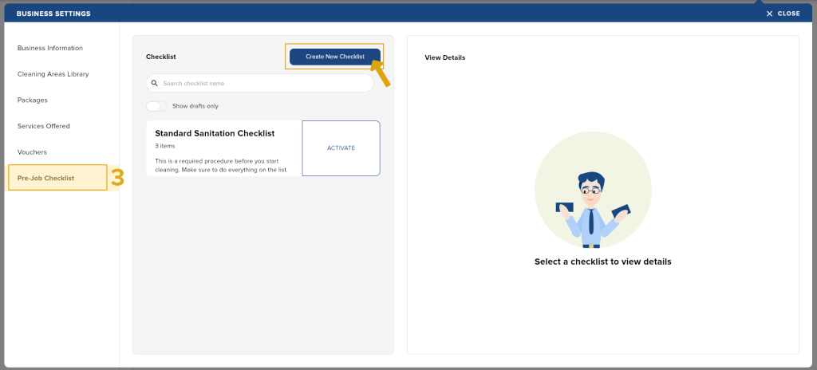Click the BUSINESS SETTINGS title
The height and width of the screenshot is (370, 817).
pyautogui.click(x=53, y=14)
